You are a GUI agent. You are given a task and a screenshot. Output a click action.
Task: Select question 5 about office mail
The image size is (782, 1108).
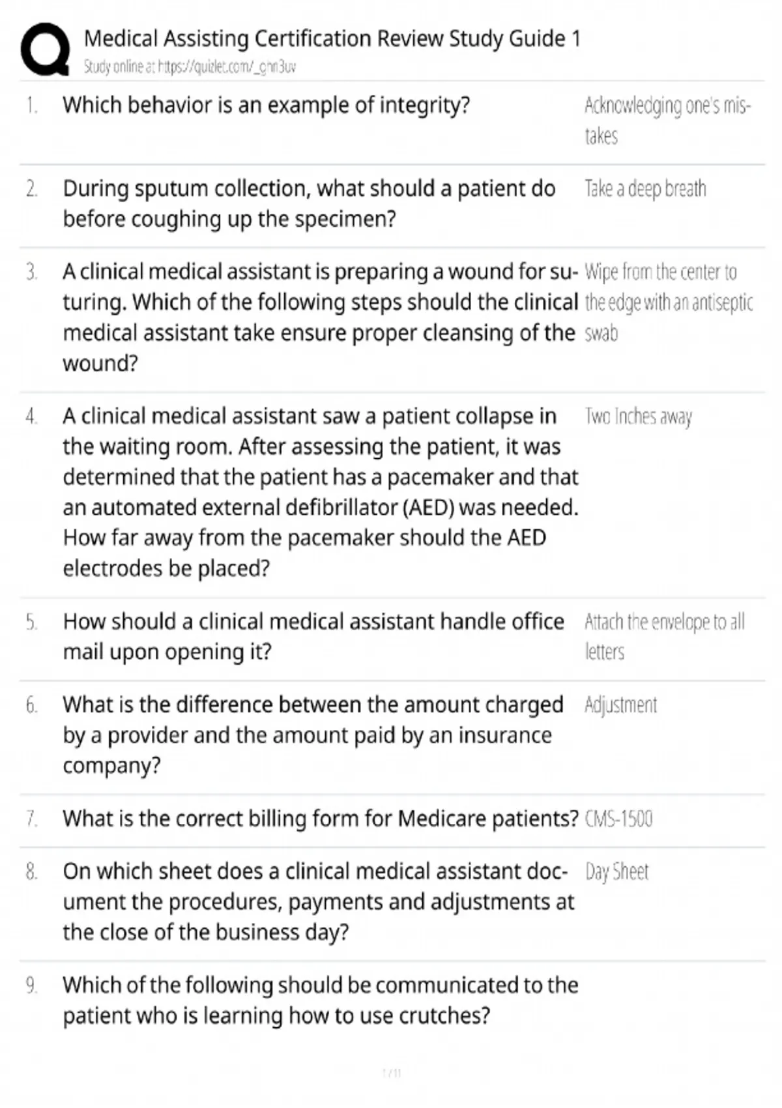pos(313,636)
